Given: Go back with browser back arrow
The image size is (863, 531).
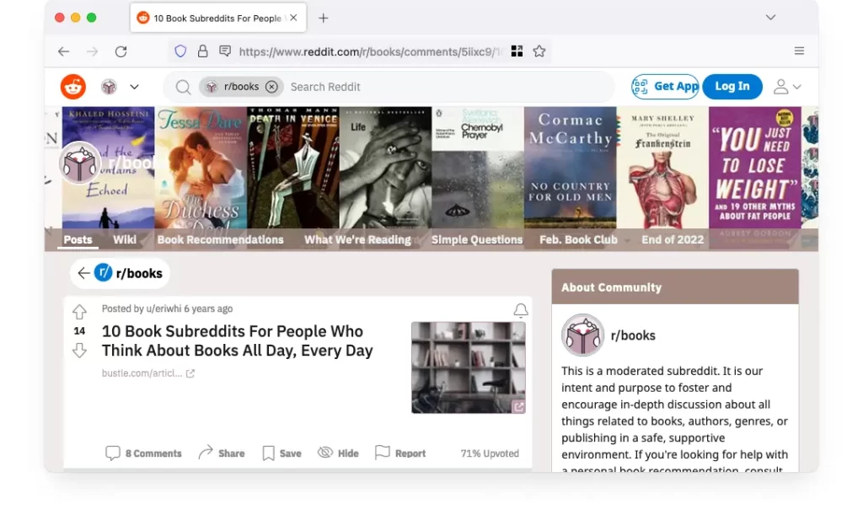Looking at the screenshot, I should pyautogui.click(x=64, y=51).
